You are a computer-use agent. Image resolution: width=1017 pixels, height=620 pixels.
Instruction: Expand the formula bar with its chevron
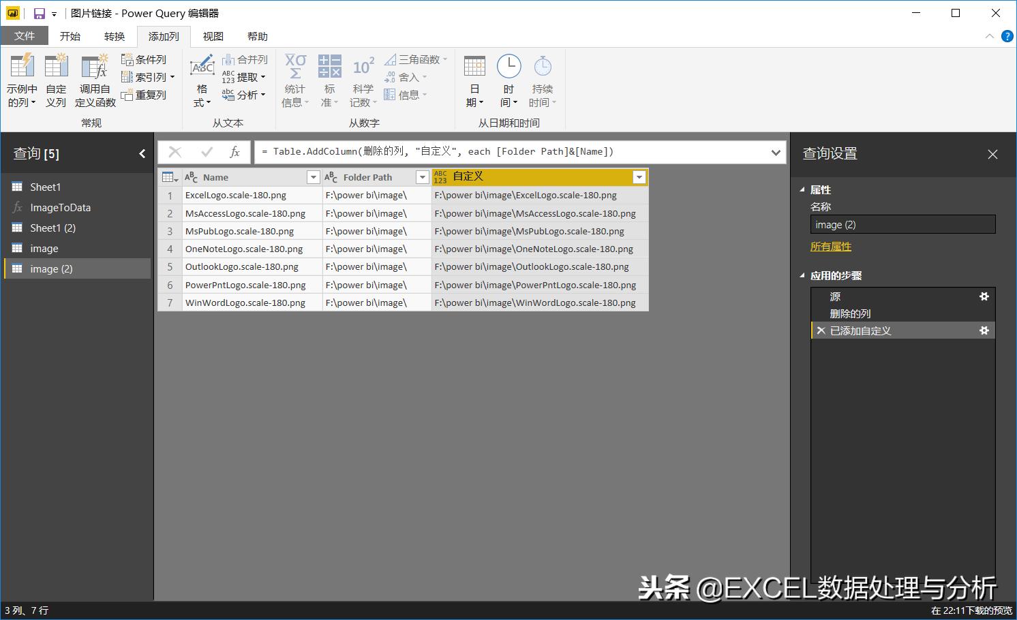click(x=775, y=152)
